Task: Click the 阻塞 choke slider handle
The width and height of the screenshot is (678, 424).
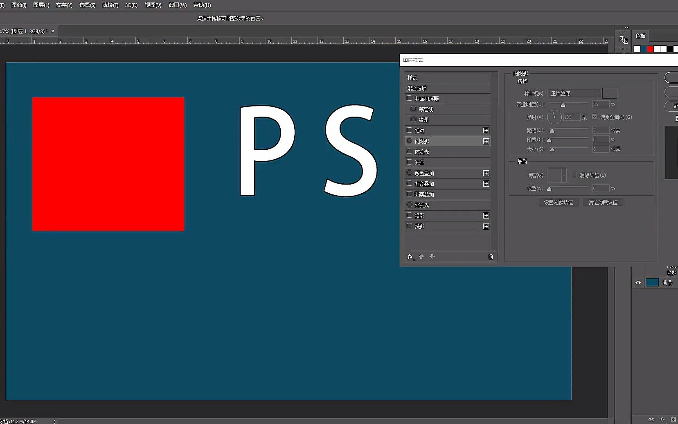Action: tap(549, 140)
